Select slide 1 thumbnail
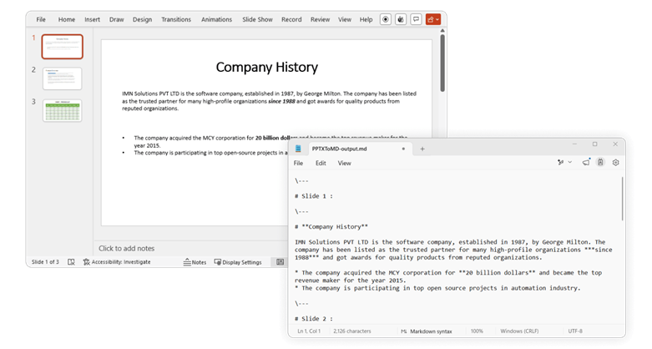This screenshot has width=652, height=349. point(63,47)
